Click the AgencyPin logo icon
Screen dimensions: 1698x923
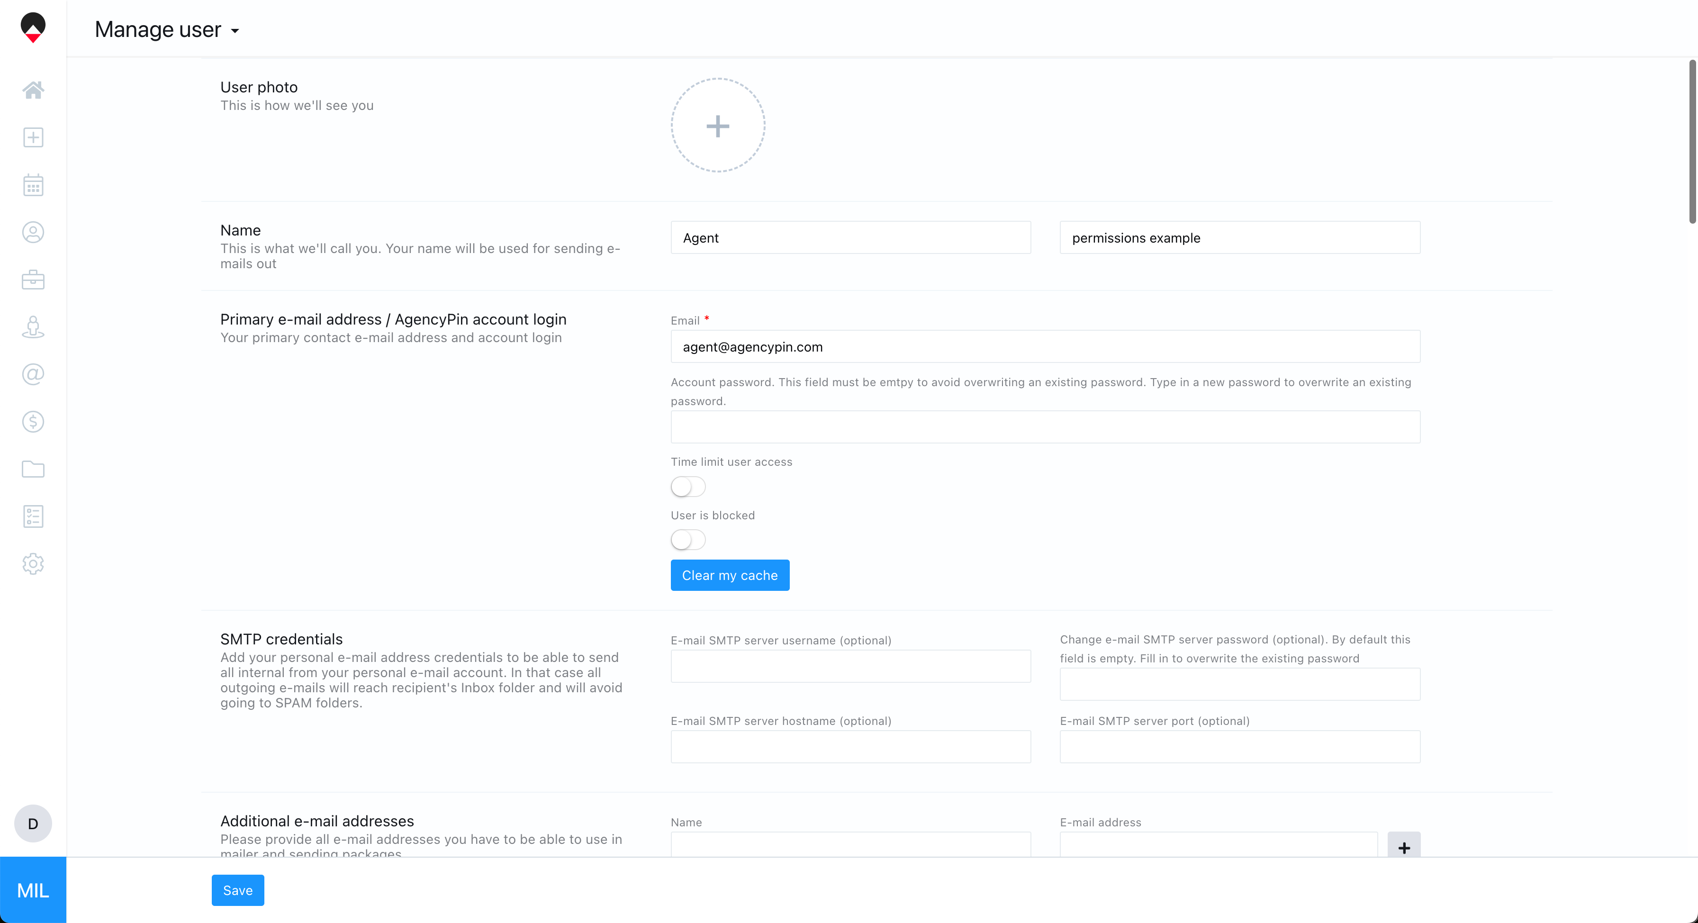coord(33,27)
